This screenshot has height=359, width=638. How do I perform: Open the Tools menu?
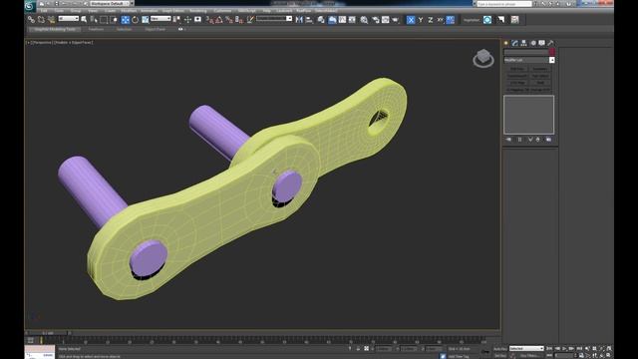[60, 11]
